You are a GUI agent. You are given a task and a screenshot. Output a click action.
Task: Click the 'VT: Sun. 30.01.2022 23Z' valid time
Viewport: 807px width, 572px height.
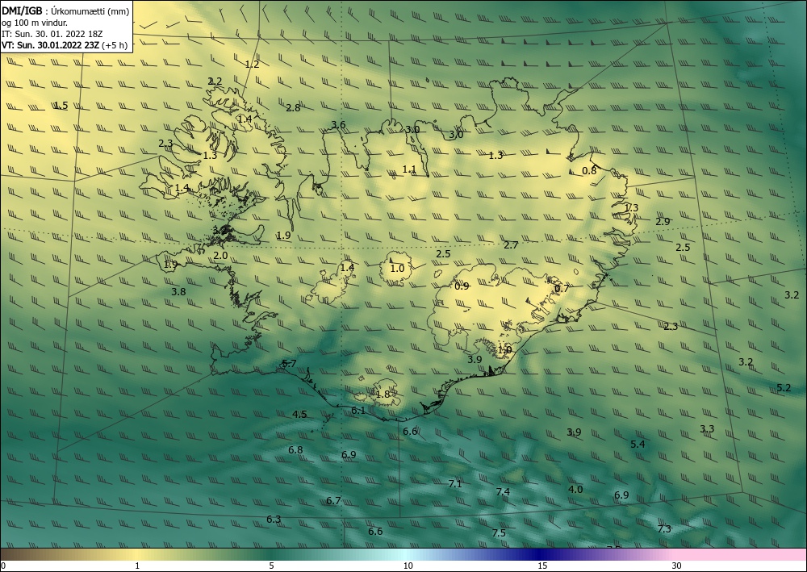pyautogui.click(x=51, y=45)
